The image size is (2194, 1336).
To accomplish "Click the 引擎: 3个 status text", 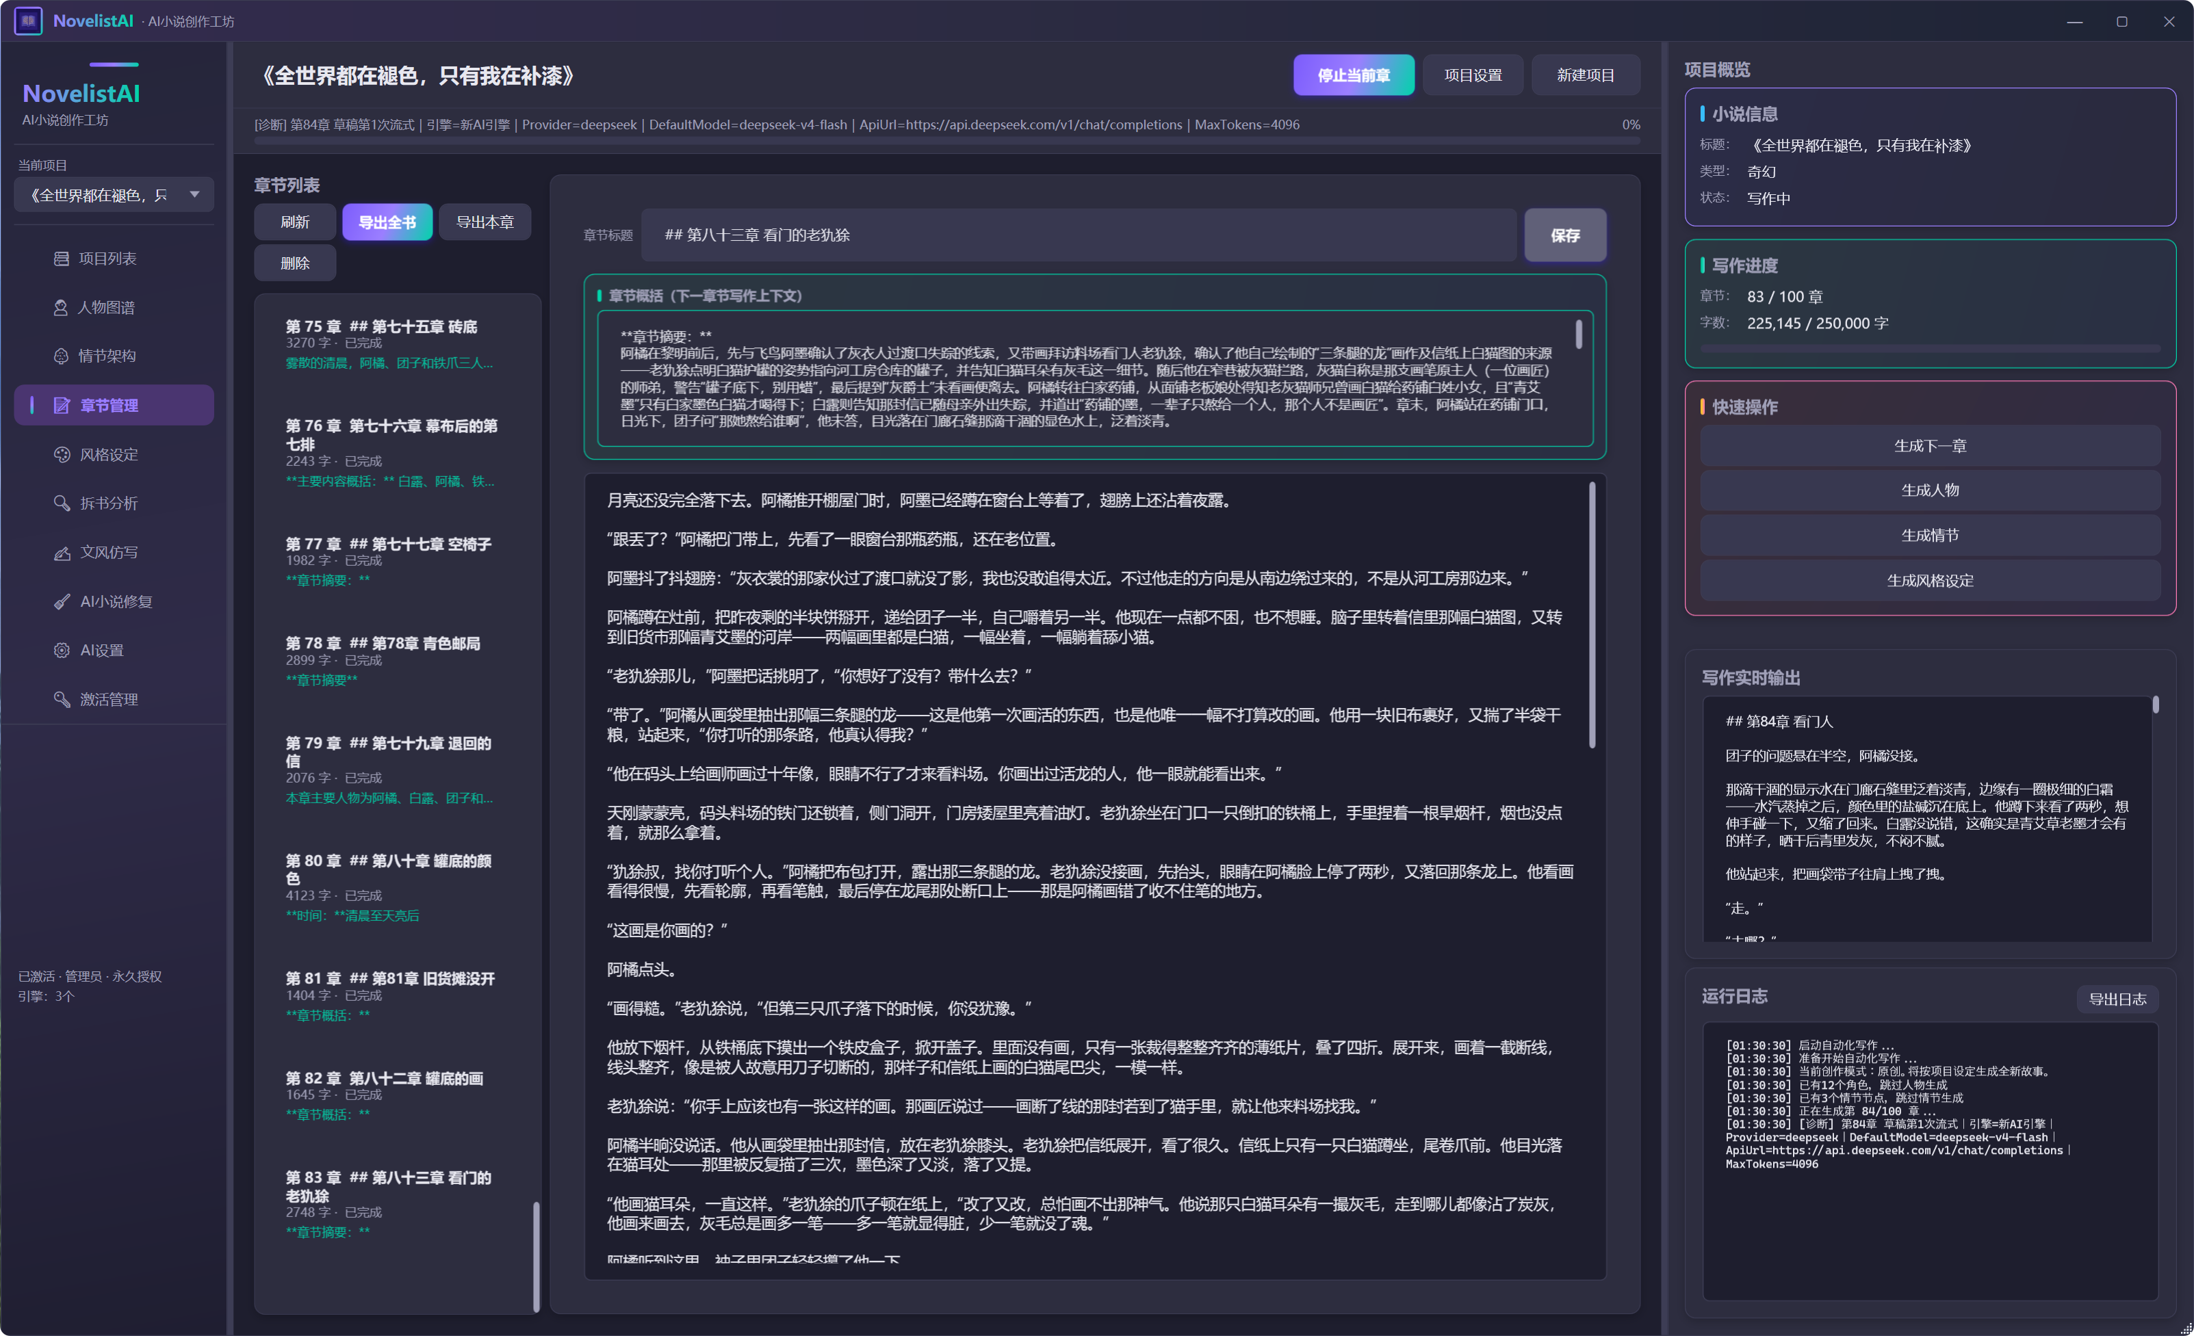I will point(47,996).
